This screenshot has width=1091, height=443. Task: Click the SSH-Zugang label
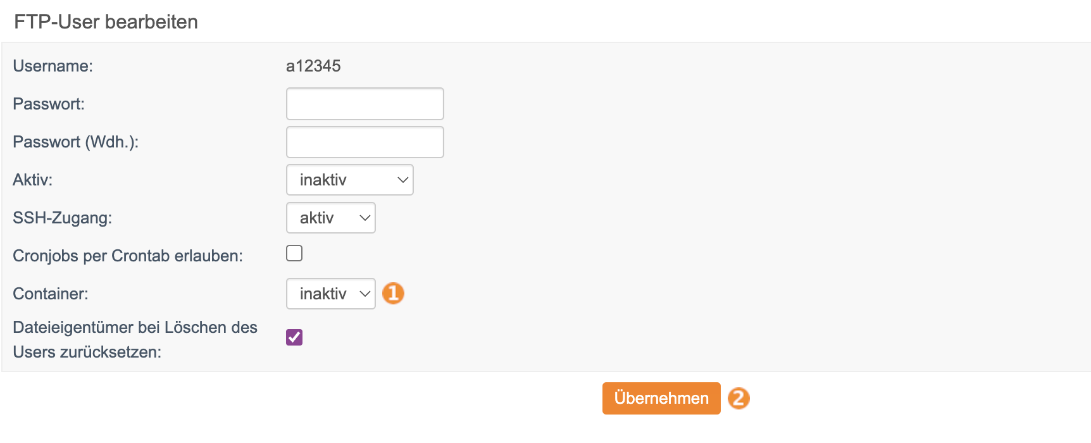click(x=63, y=218)
